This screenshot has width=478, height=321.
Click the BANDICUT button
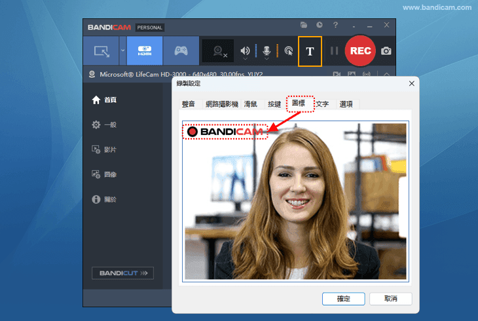coord(122,273)
